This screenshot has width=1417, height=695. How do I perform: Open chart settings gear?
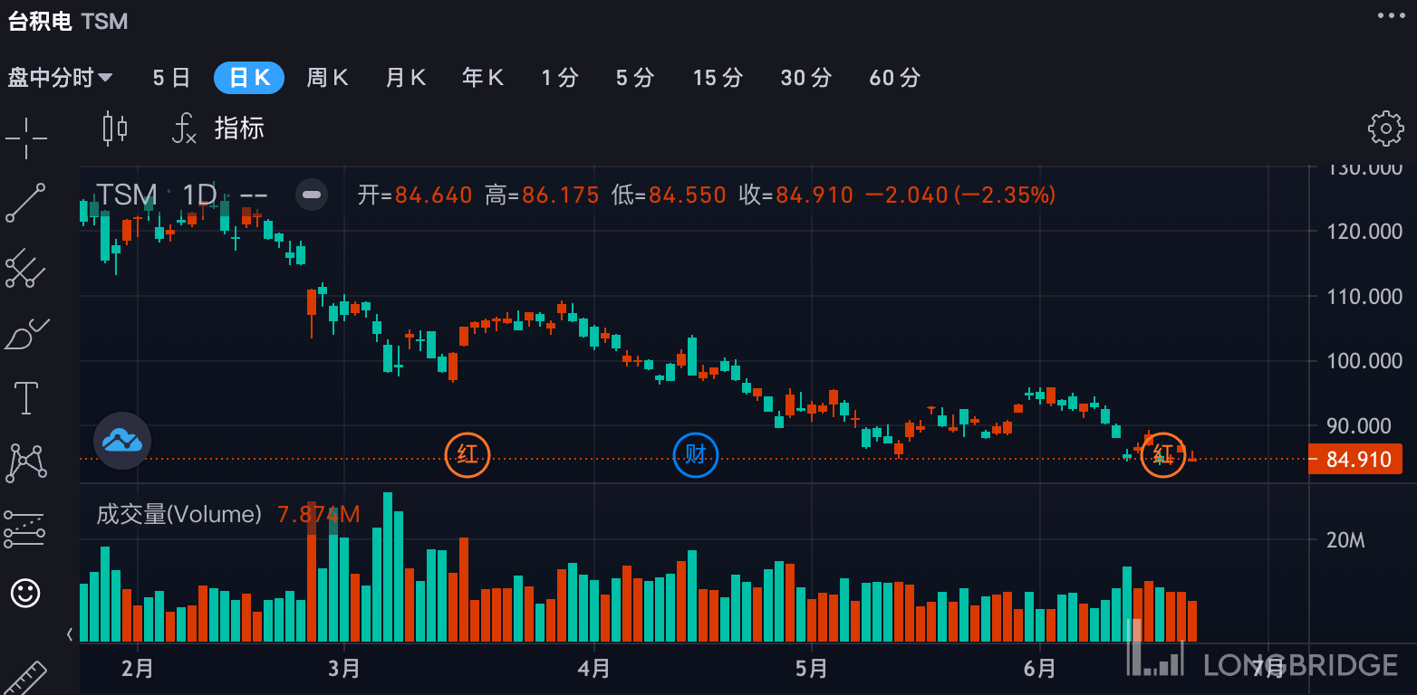[1385, 129]
